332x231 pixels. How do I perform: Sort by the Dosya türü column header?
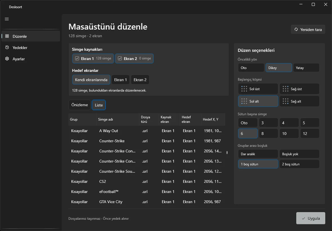[x=149, y=119]
